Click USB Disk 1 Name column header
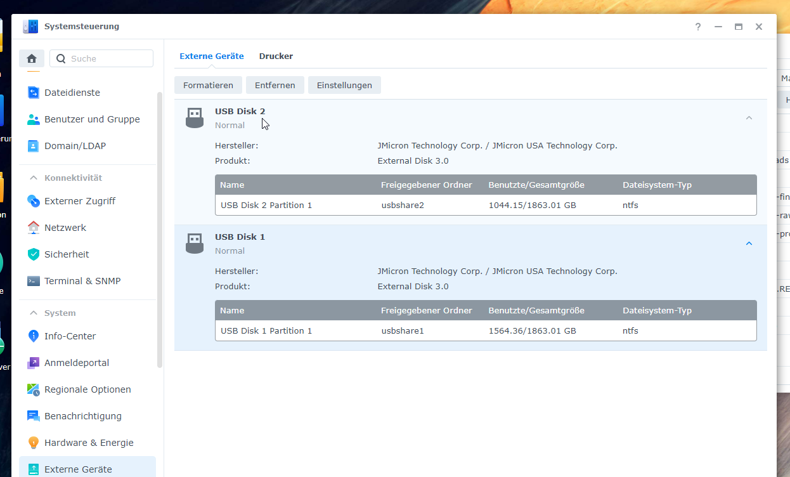This screenshot has height=477, width=790. 232,311
